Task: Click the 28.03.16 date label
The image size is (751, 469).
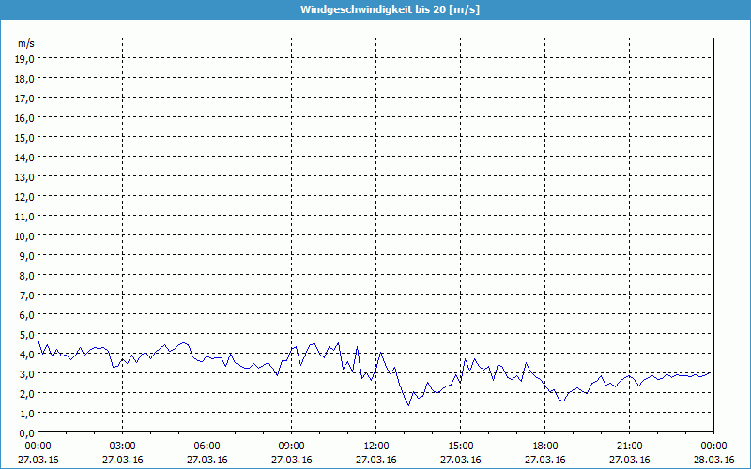Action: [713, 460]
